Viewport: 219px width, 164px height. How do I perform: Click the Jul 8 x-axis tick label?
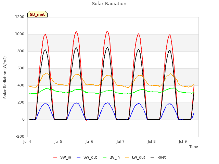point(152,141)
